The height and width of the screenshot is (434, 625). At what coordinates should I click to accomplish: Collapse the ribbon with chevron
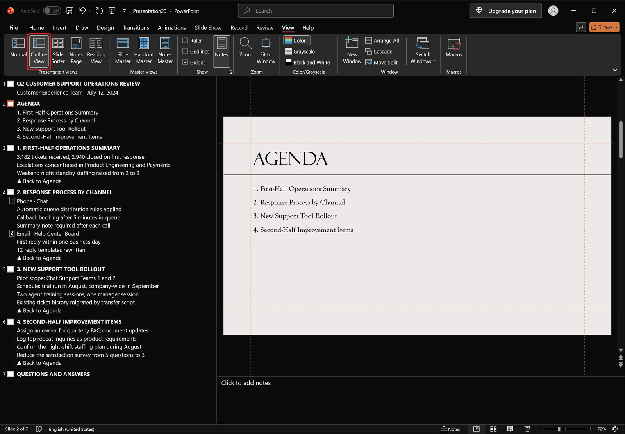(615, 70)
